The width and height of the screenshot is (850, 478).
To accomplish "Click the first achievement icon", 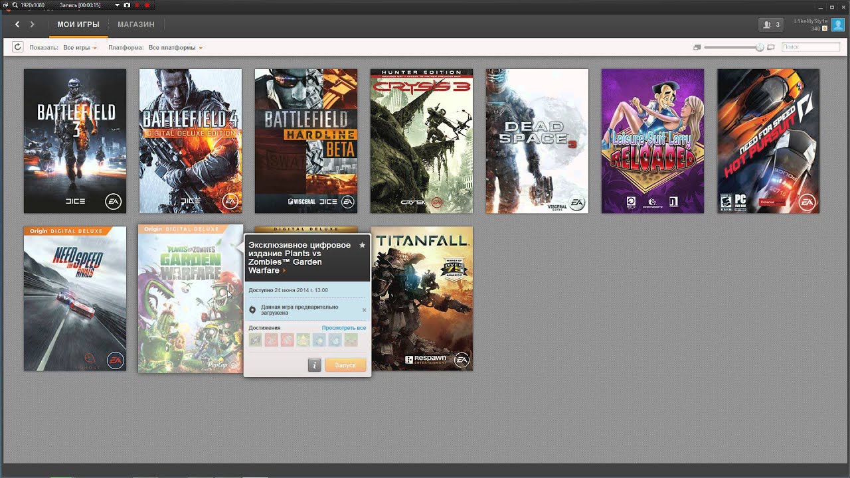I will coord(255,340).
